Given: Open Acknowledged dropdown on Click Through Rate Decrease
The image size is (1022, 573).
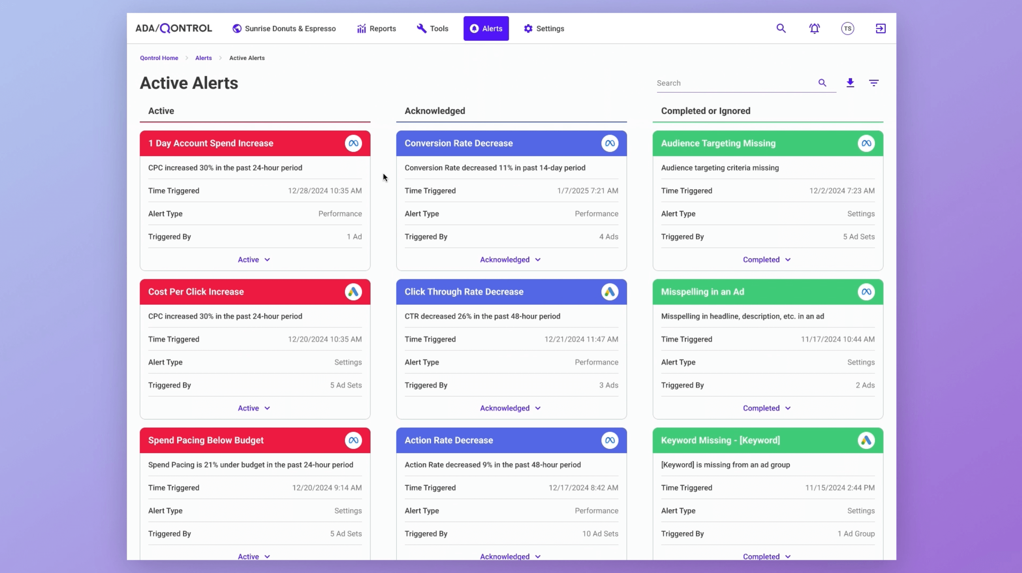Looking at the screenshot, I should coord(510,408).
